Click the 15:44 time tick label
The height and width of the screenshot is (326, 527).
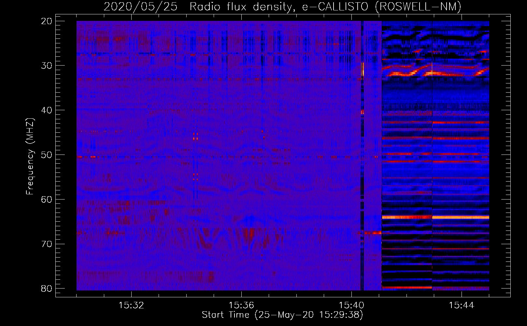(x=462, y=305)
